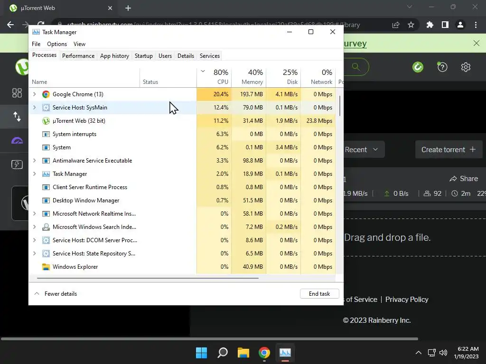Click the Task Manager process row icon
Screen dimensions: 486x364
coord(46,174)
